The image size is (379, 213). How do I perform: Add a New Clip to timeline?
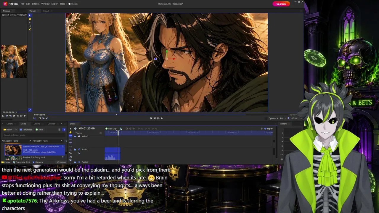pyautogui.click(x=111, y=129)
